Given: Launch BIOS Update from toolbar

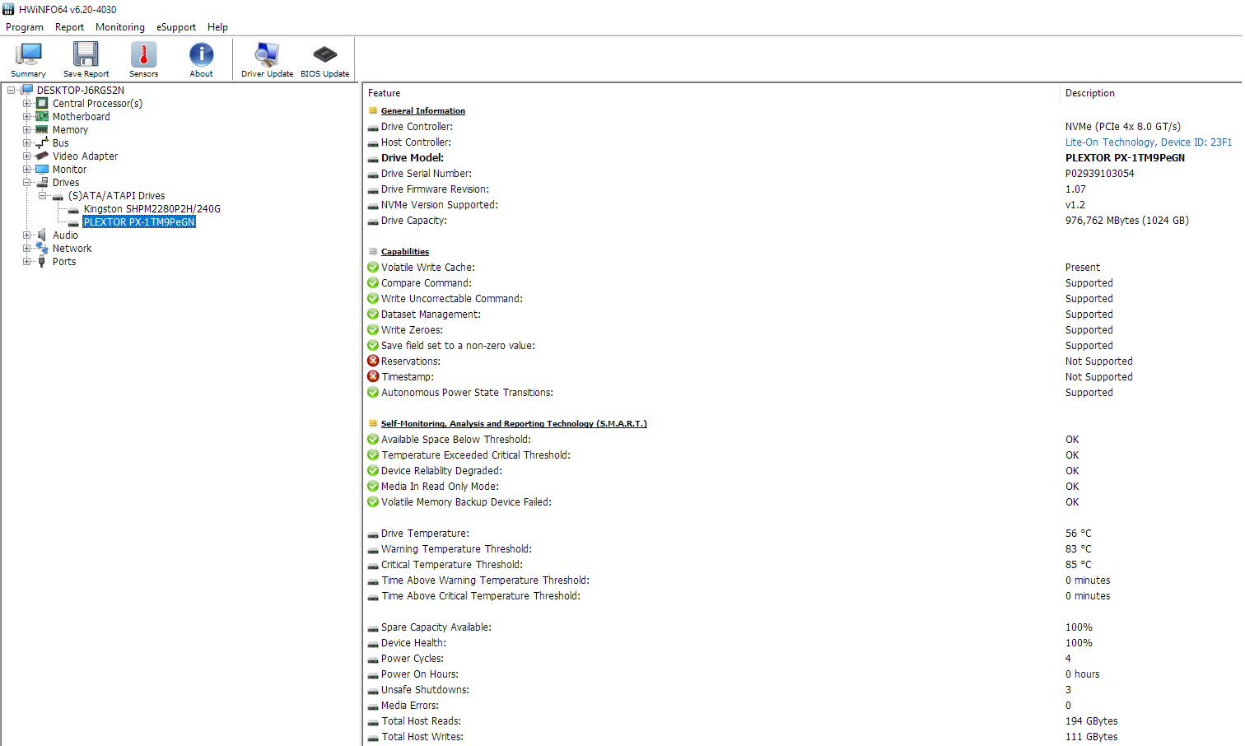Looking at the screenshot, I should [x=324, y=59].
